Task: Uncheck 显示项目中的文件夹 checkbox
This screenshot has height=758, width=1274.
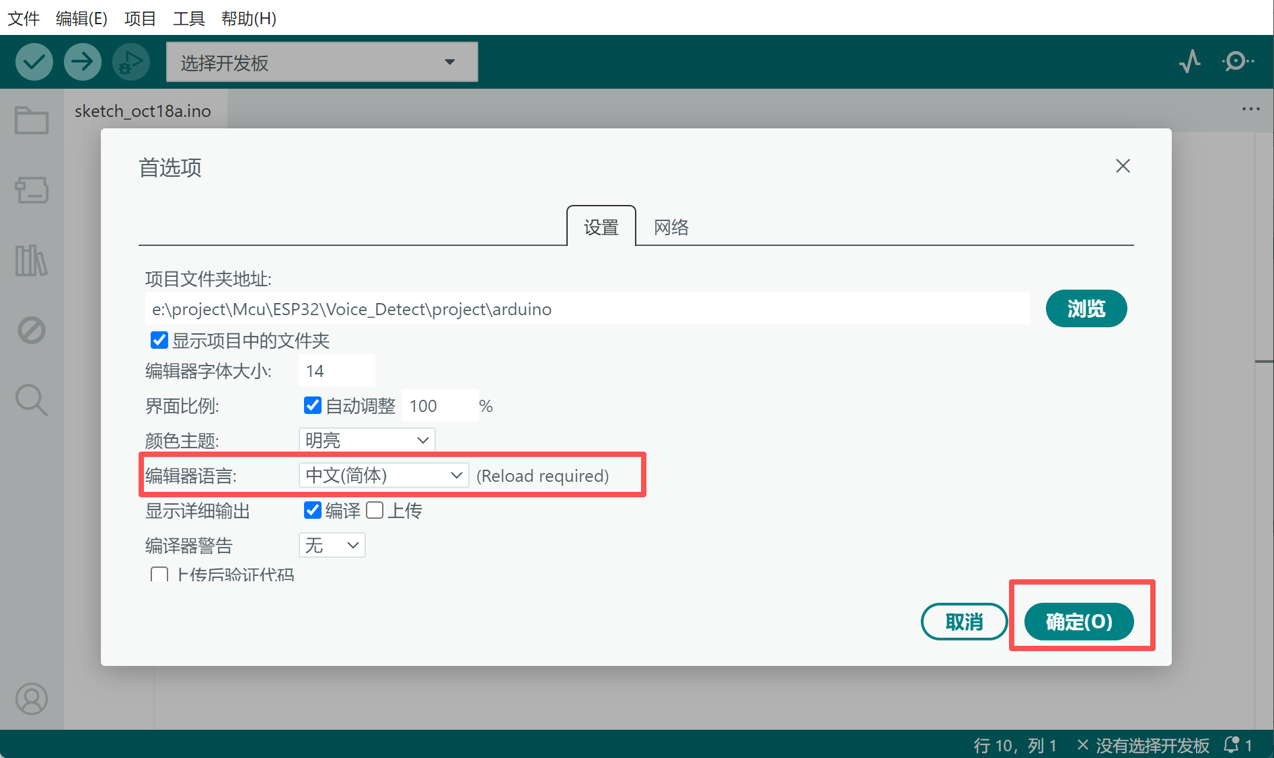Action: click(x=159, y=340)
